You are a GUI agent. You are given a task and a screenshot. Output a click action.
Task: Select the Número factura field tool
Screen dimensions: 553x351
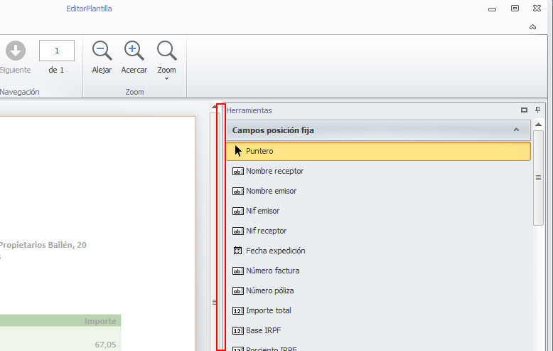378,271
